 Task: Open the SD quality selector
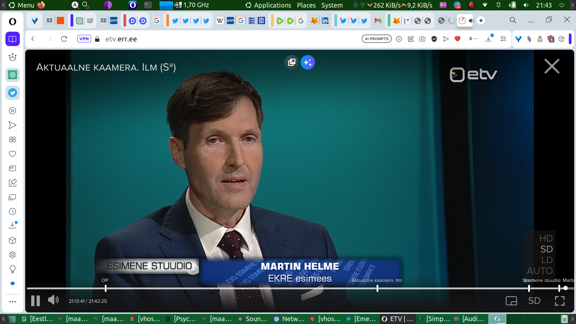(x=534, y=301)
